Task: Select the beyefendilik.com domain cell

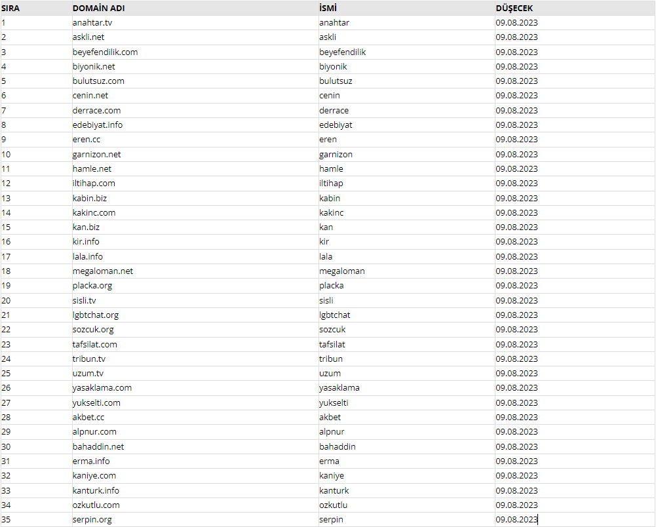Action: tap(105, 52)
